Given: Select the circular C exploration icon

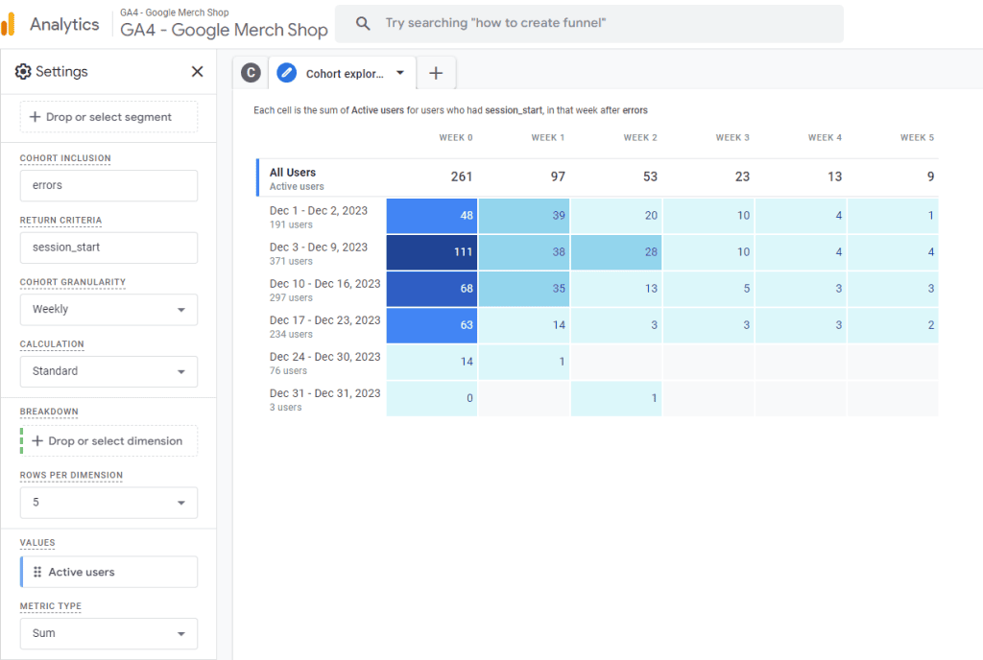Looking at the screenshot, I should [x=251, y=72].
